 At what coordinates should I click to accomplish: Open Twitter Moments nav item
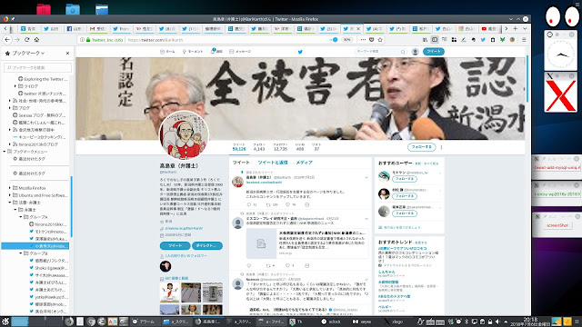[193, 52]
